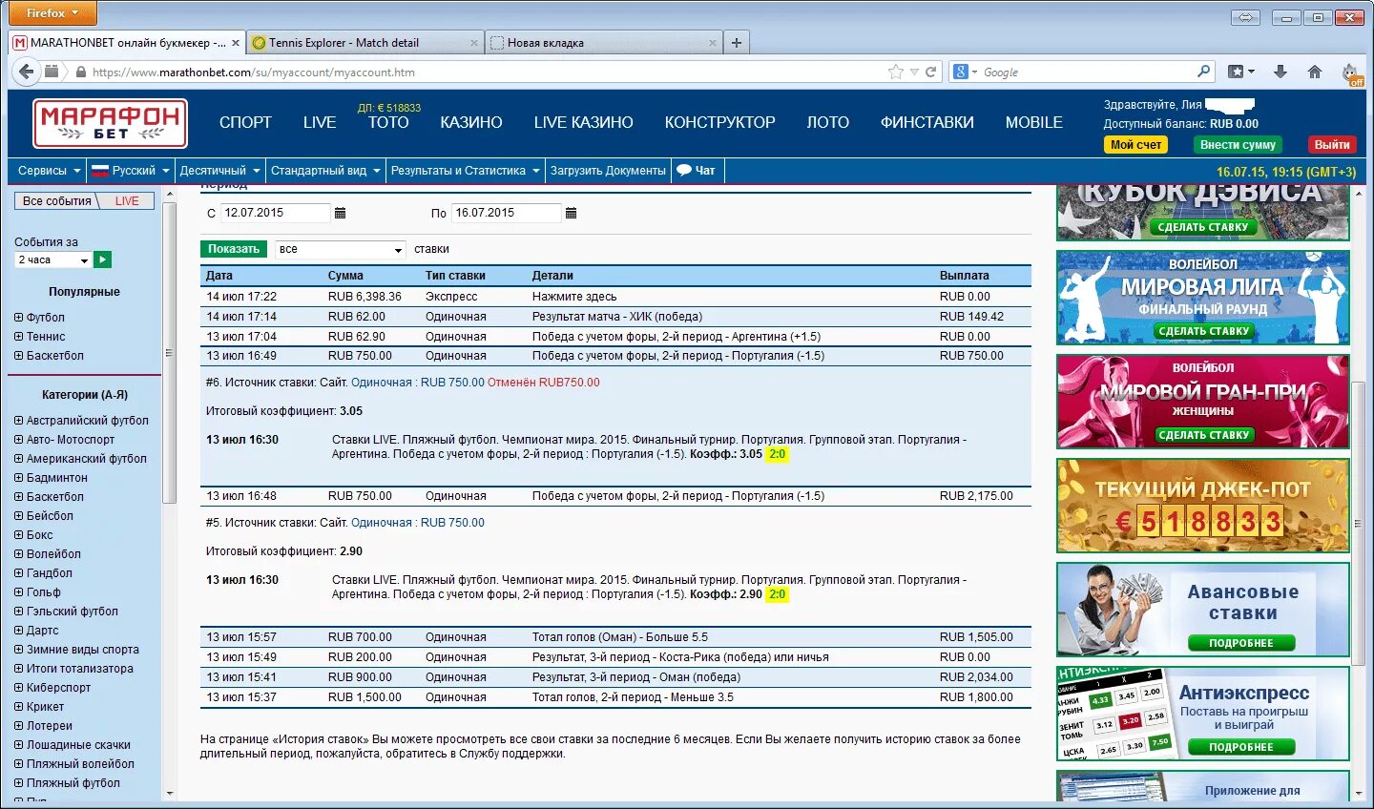1374x809 pixels.
Task: Click the browser back arrow button
Action: (x=26, y=72)
